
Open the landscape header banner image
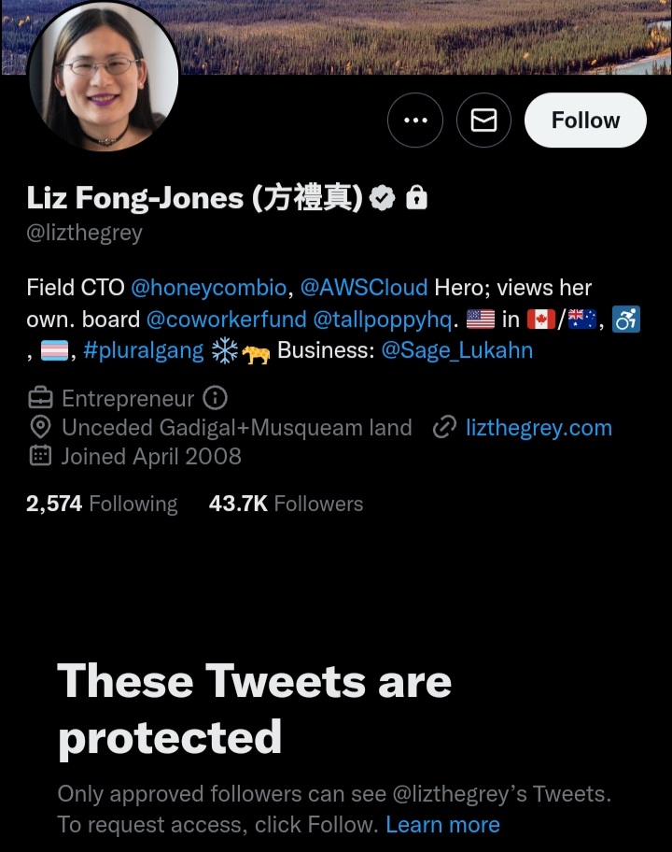point(424,37)
